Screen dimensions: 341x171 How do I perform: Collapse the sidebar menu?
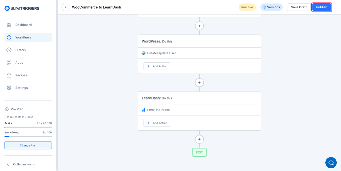click(21, 164)
